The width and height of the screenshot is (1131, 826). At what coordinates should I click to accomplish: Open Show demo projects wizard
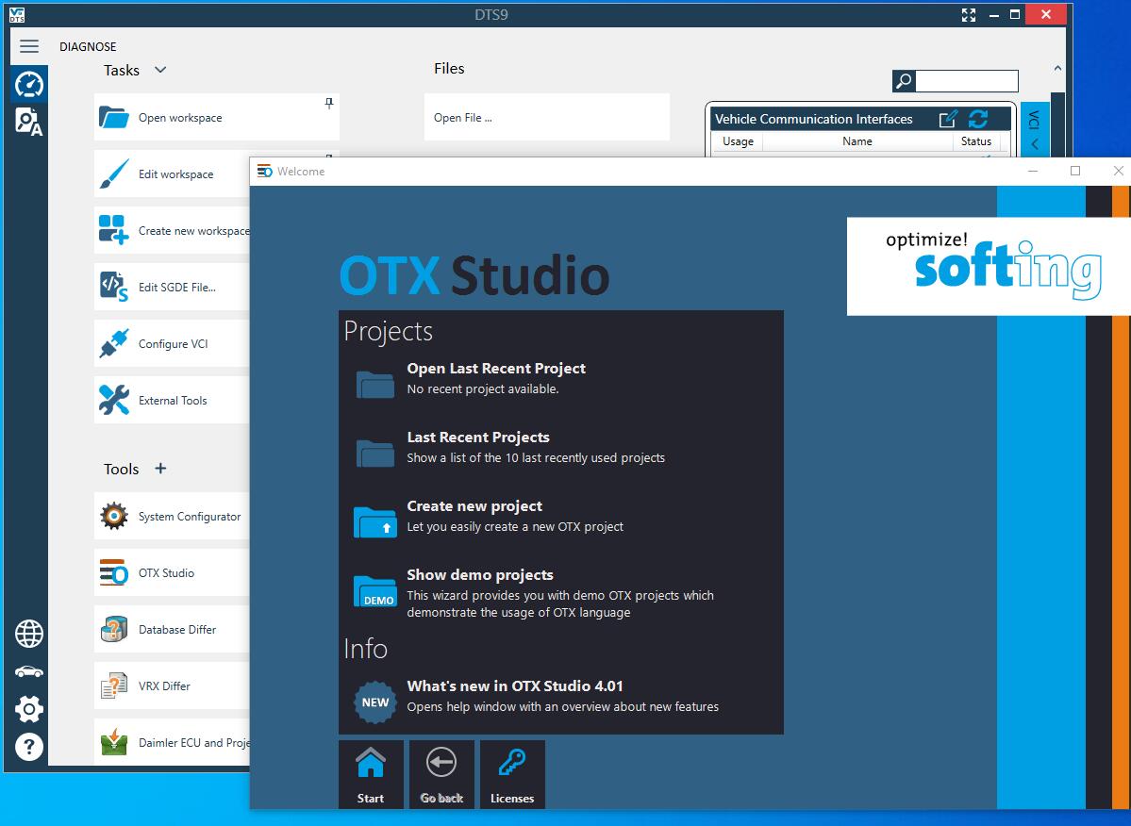[x=561, y=592]
